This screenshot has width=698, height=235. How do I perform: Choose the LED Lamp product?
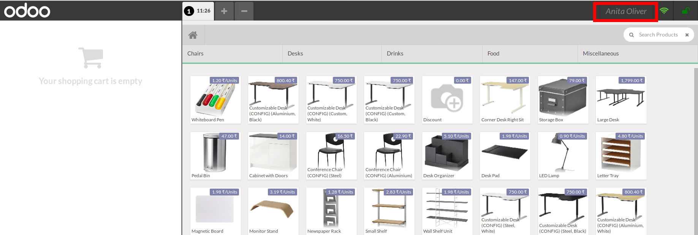click(563, 156)
